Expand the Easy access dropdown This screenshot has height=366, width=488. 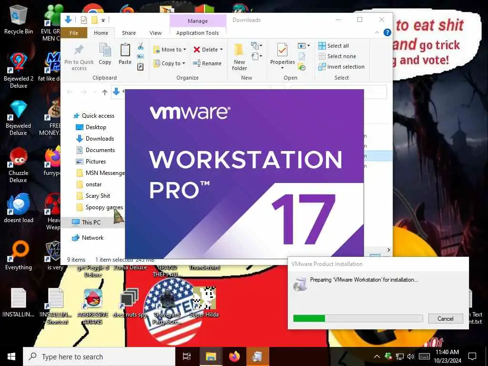click(256, 56)
